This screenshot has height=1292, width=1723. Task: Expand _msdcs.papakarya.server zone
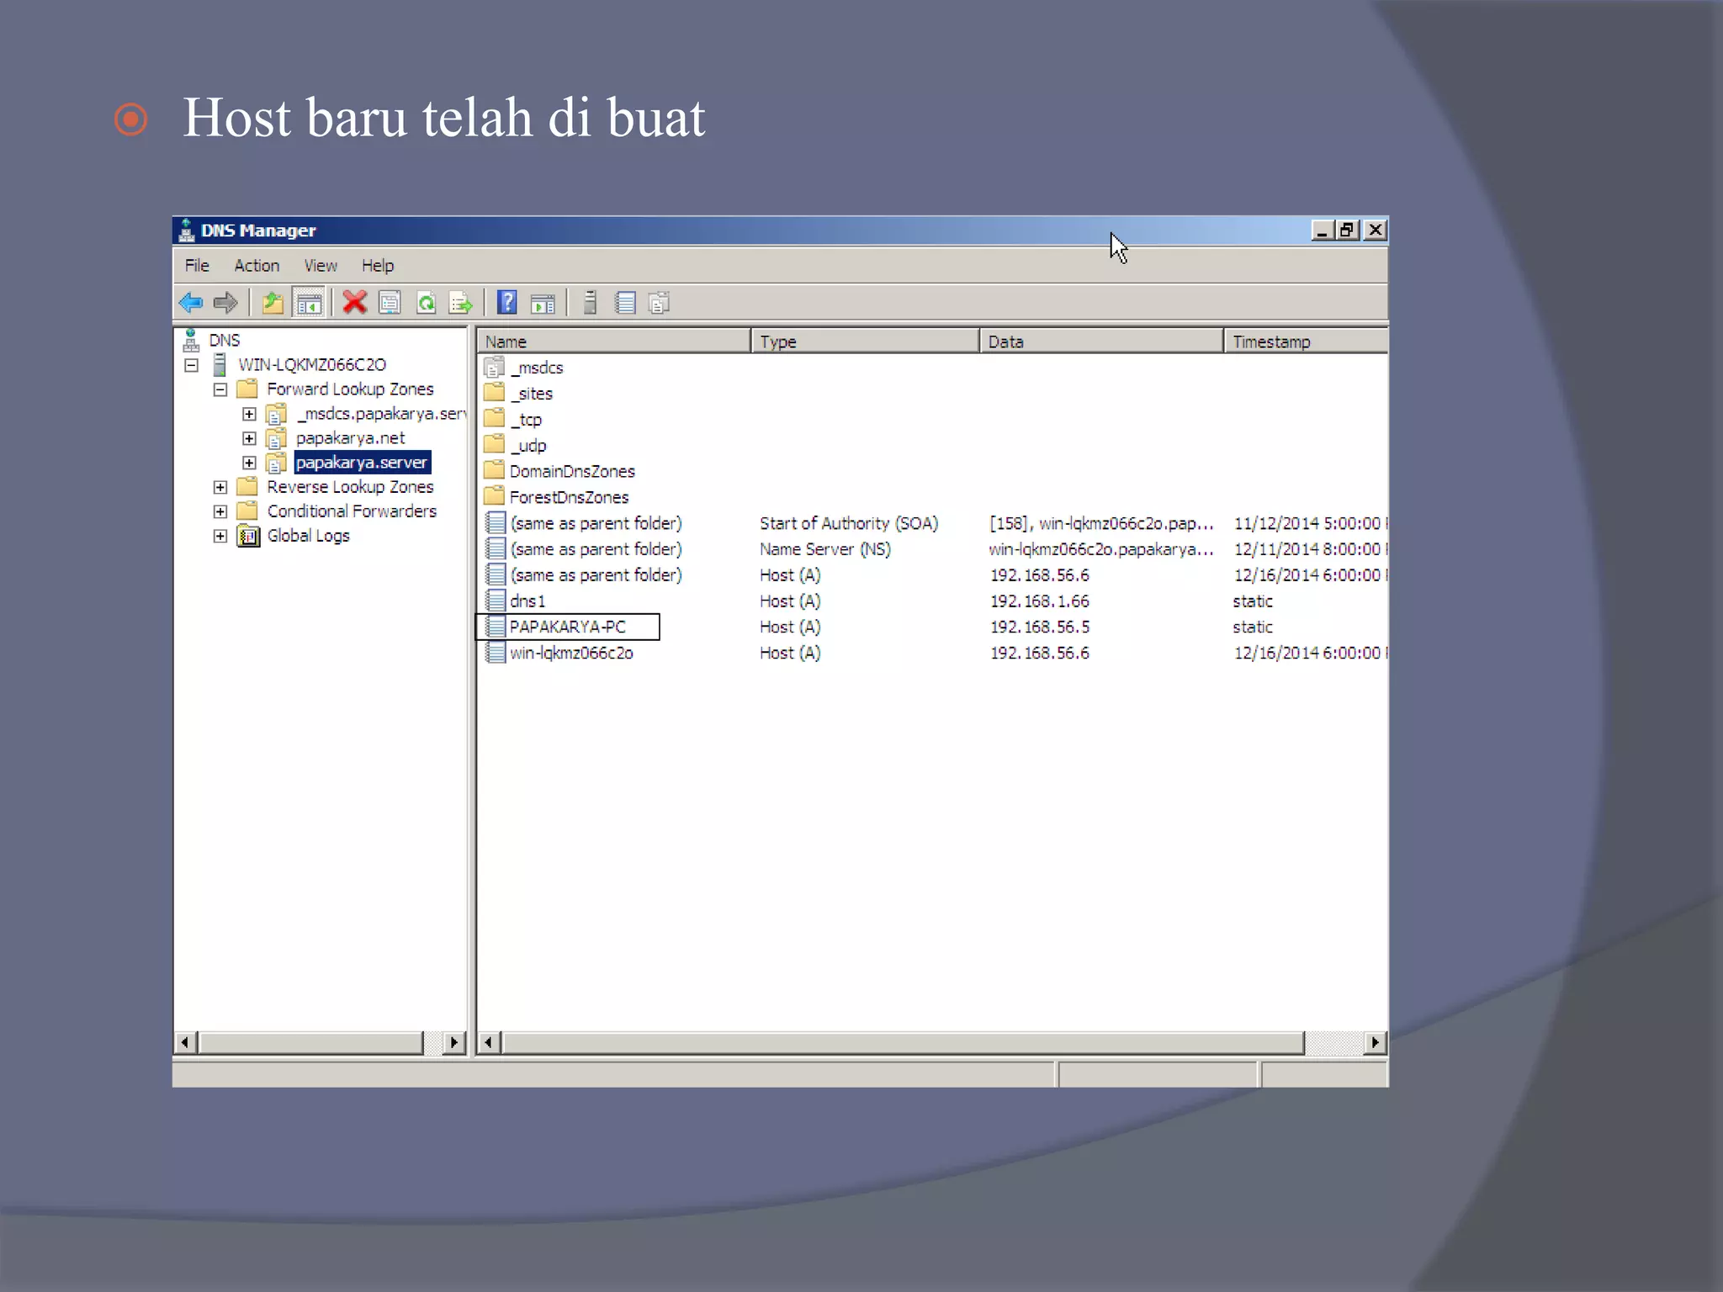pos(249,414)
